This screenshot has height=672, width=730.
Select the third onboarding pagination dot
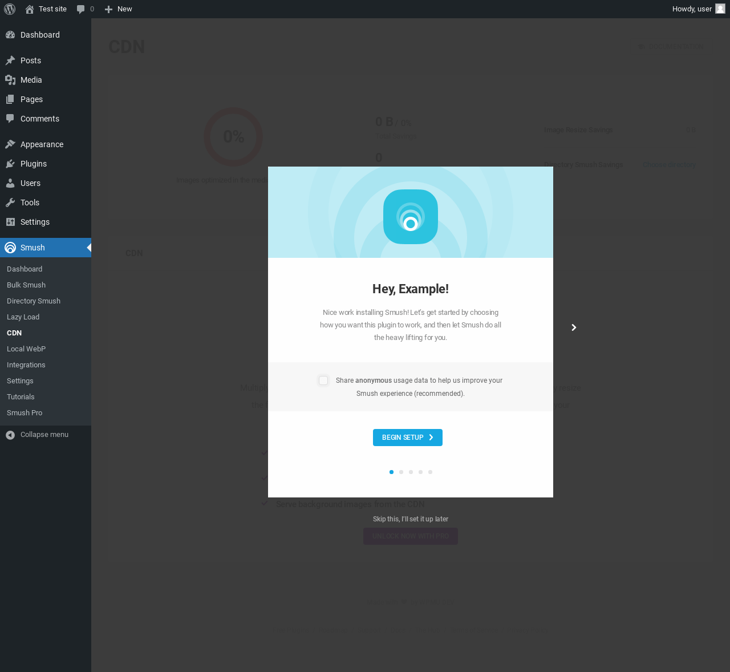[411, 472]
